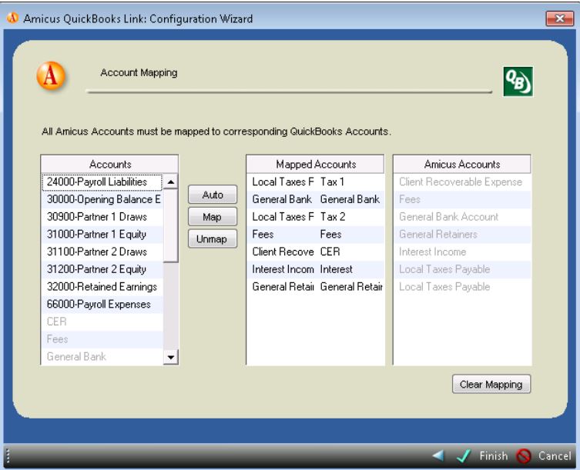This screenshot has width=580, height=470.
Task: Select greyed Fees in Accounts list
Action: pyautogui.click(x=102, y=339)
